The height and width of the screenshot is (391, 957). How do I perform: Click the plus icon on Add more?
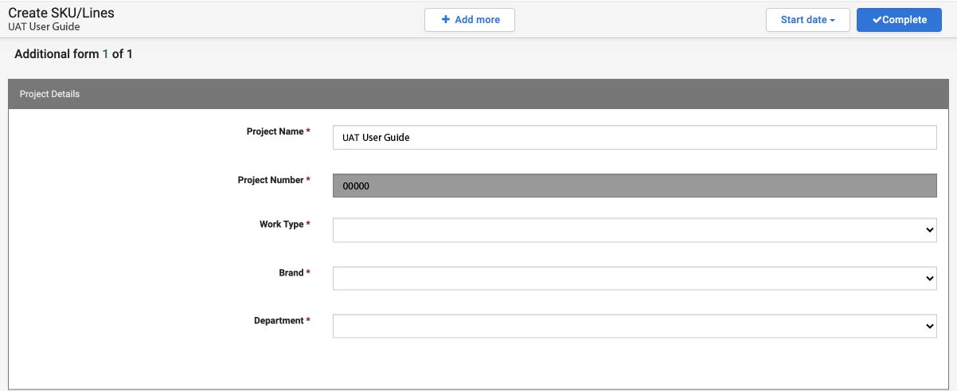coord(446,20)
